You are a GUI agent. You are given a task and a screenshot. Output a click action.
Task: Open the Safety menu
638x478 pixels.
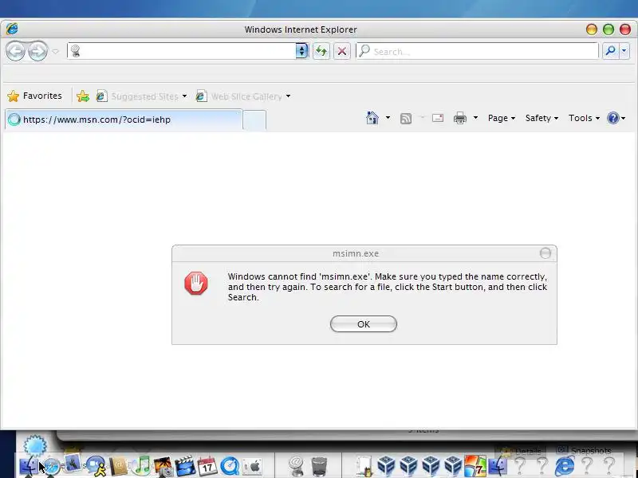click(542, 118)
